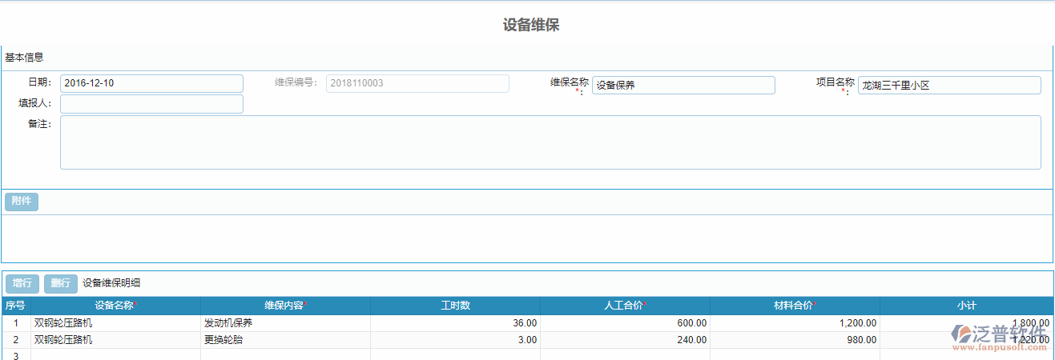Viewport: 1055px width, 360px height.
Task: Select the 维保名称 field containing 设备保养
Action: click(683, 86)
